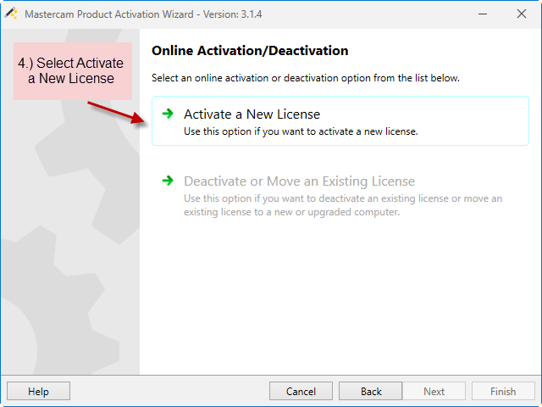Screen dimensions: 542x407
Task: Select Activate a New License option
Action: point(340,120)
